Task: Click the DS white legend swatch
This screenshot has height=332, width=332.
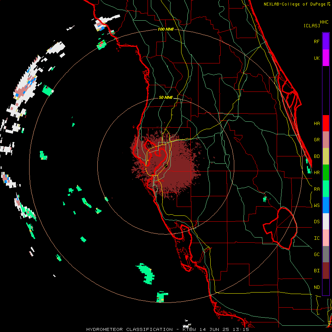Action: click(326, 221)
